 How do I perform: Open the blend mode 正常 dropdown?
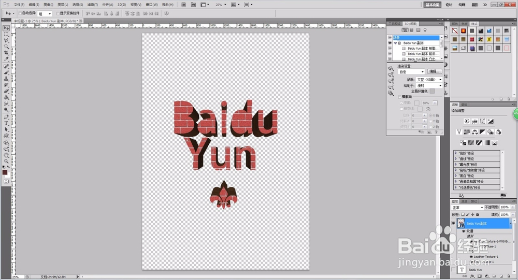pos(467,208)
